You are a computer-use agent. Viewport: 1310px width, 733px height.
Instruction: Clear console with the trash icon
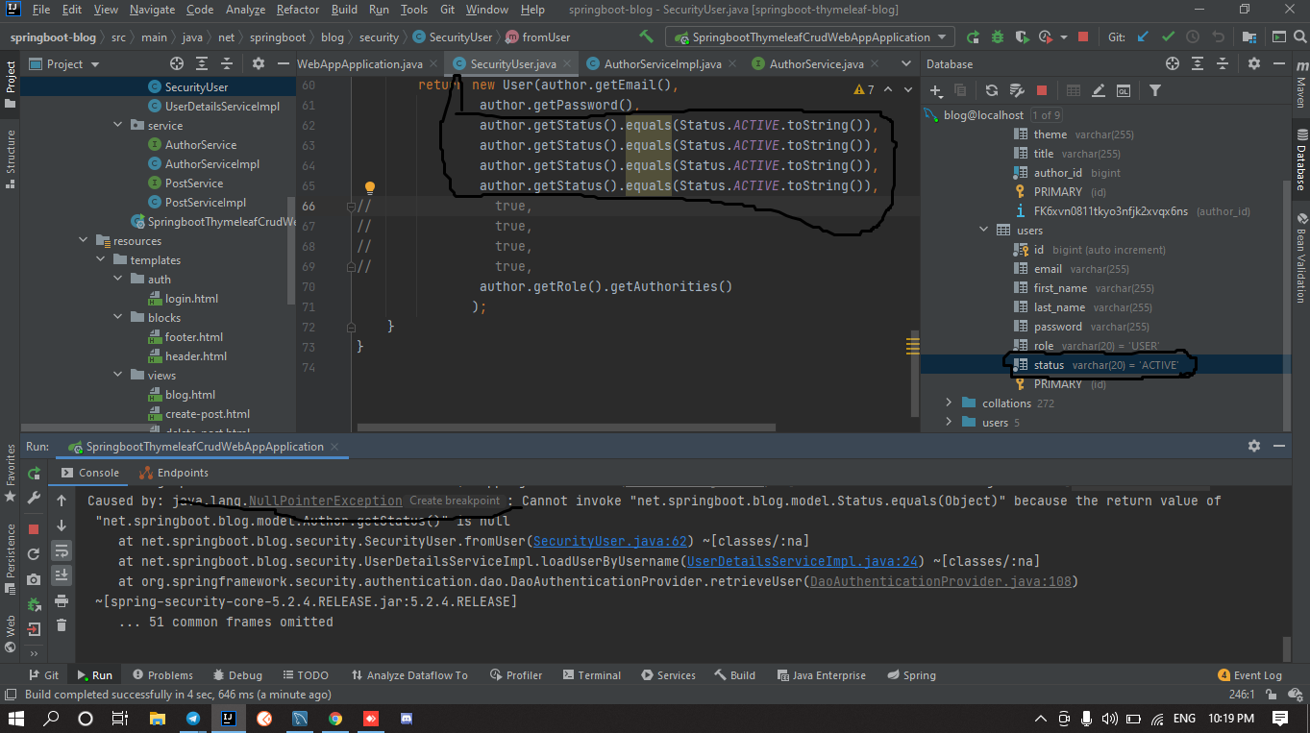[x=62, y=625]
